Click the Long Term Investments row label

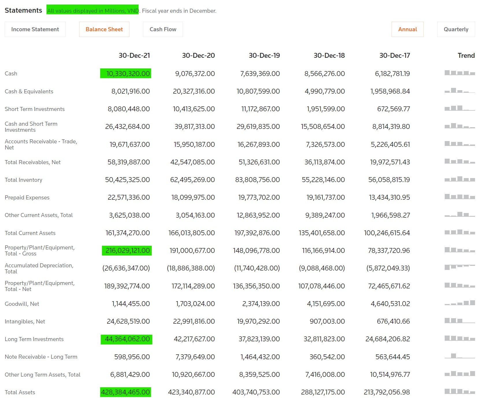click(x=34, y=339)
